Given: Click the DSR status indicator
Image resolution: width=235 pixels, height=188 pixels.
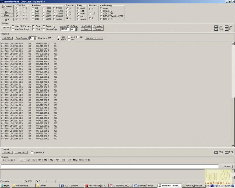Looking at the screenshot, I should coord(216,29).
